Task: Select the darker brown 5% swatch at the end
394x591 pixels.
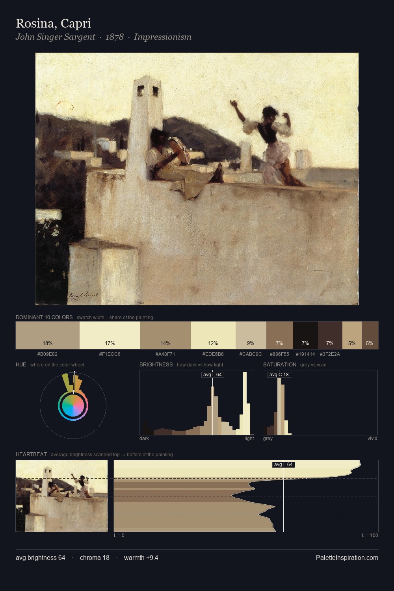Action: point(370,335)
